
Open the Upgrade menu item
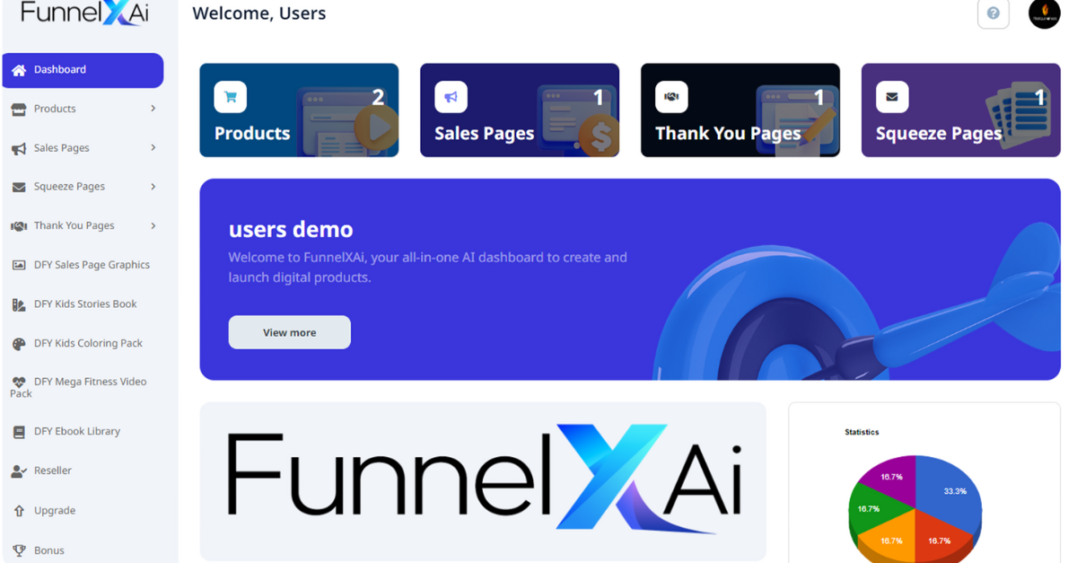click(83, 510)
